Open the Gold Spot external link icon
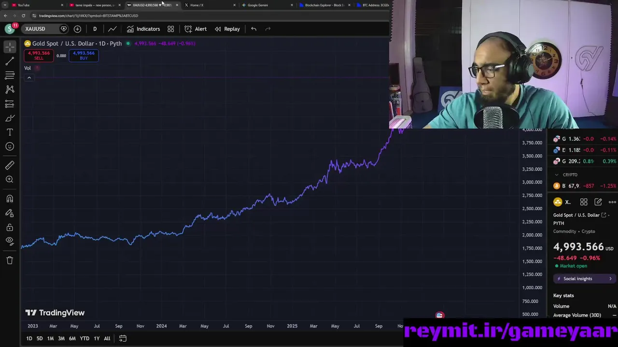The image size is (618, 347). [x=604, y=215]
